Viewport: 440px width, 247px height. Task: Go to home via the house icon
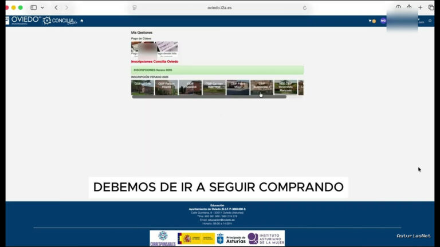click(x=82, y=21)
